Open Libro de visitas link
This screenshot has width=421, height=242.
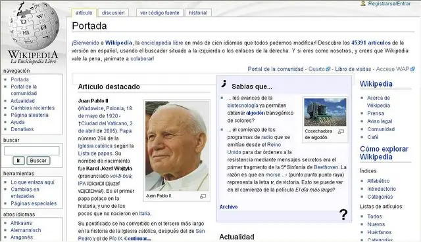[353, 69]
